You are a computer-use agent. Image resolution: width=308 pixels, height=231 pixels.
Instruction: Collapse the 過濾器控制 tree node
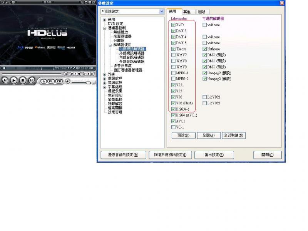pyautogui.click(x=104, y=28)
